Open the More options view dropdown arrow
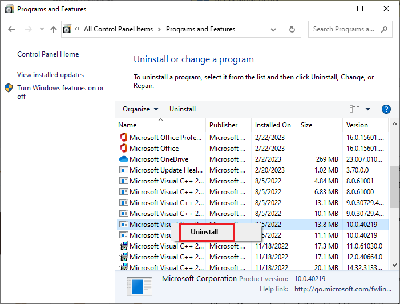This screenshot has width=400, height=304. click(367, 109)
